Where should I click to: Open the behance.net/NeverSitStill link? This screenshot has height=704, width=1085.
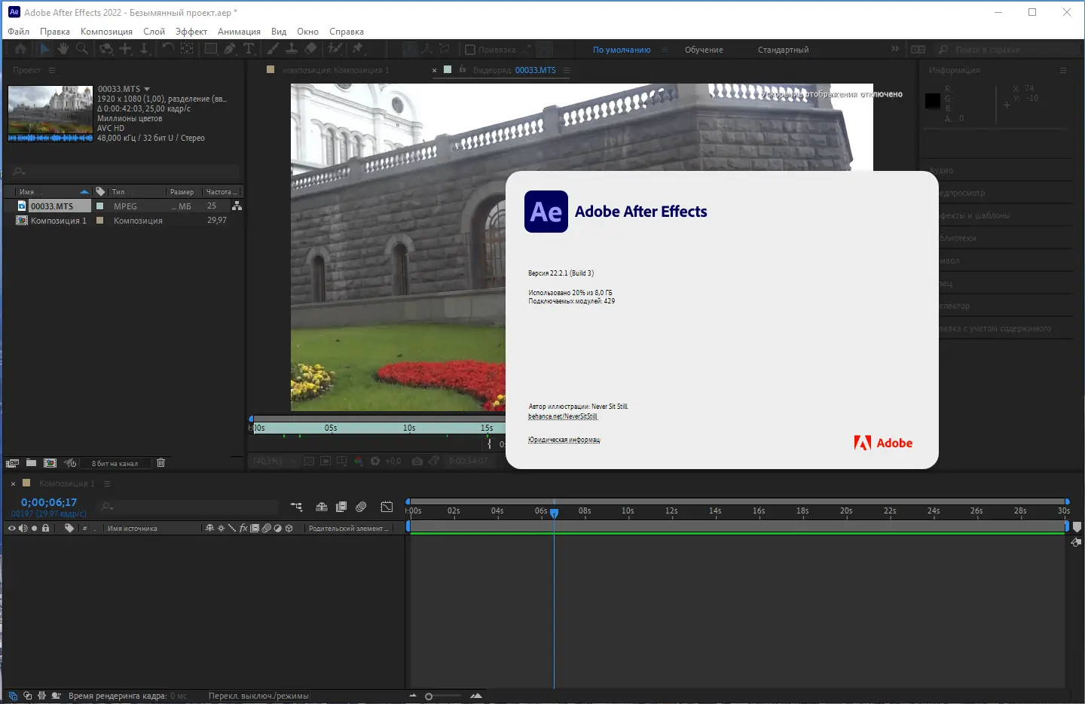(562, 416)
